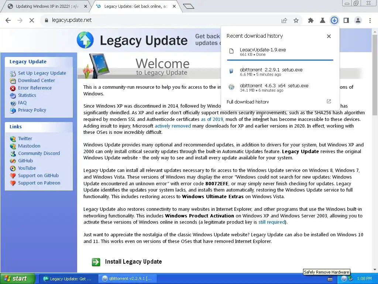Open Community Discord link
Image resolution: width=378 pixels, height=284 pixels.
[39, 153]
